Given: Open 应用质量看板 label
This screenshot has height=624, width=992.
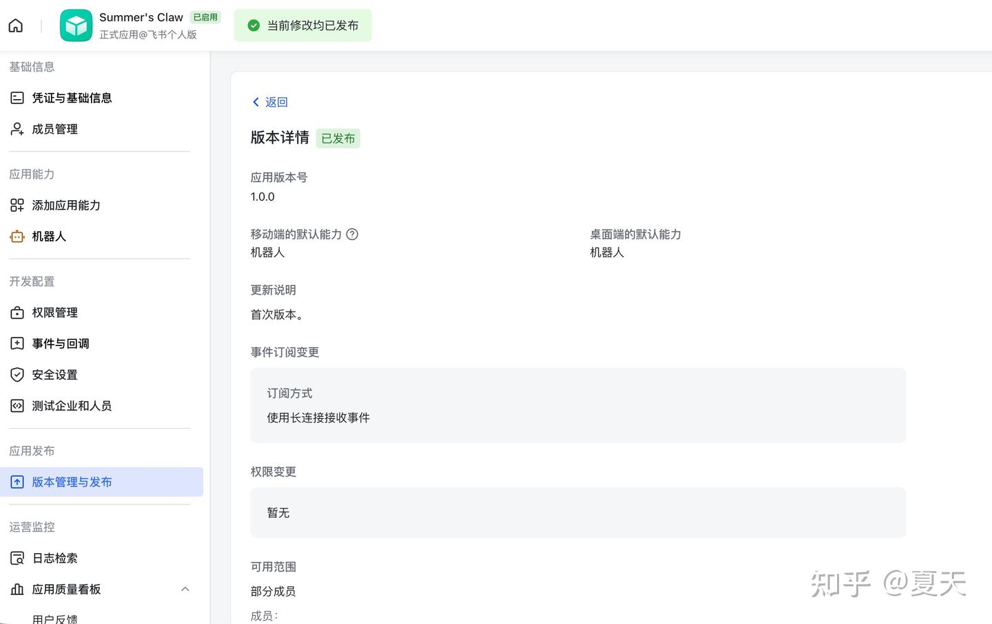Looking at the screenshot, I should pyautogui.click(x=66, y=589).
